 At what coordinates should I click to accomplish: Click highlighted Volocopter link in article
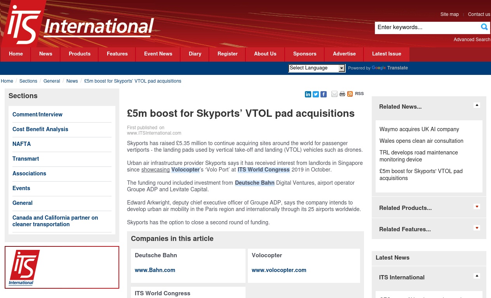pos(185,170)
